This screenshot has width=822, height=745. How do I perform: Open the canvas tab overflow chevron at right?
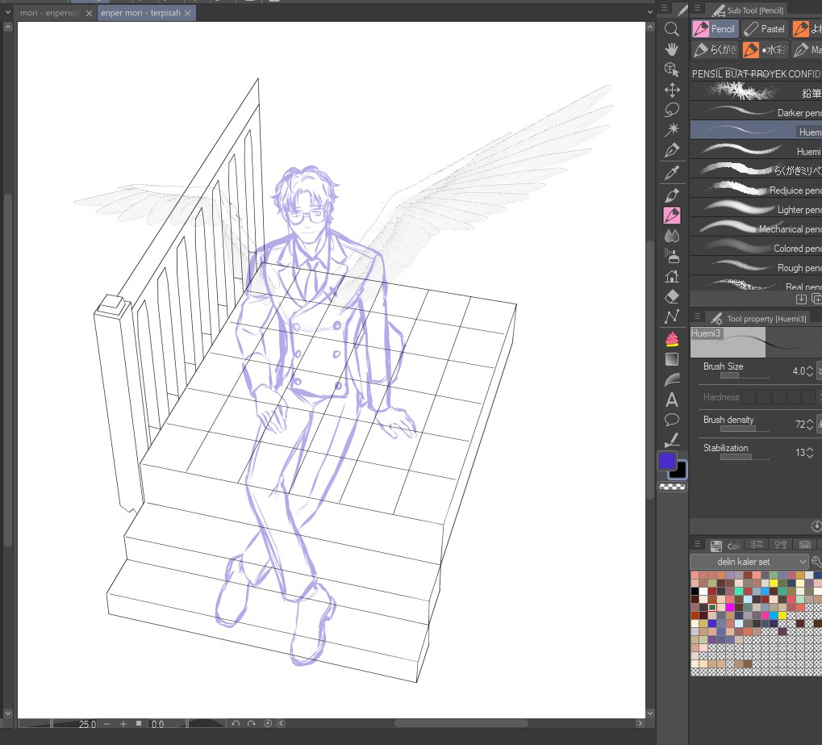650,12
